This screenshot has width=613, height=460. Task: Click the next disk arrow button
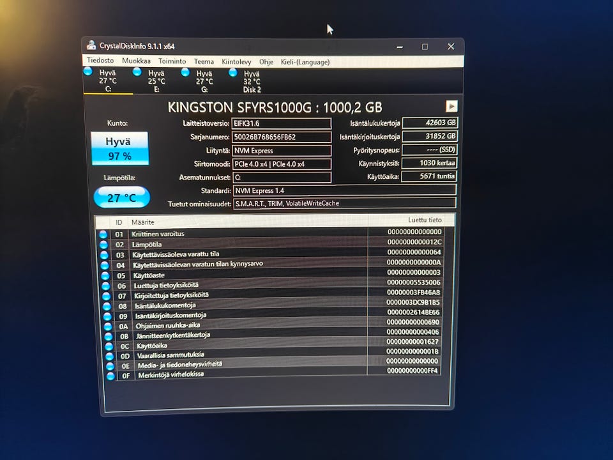(451, 106)
